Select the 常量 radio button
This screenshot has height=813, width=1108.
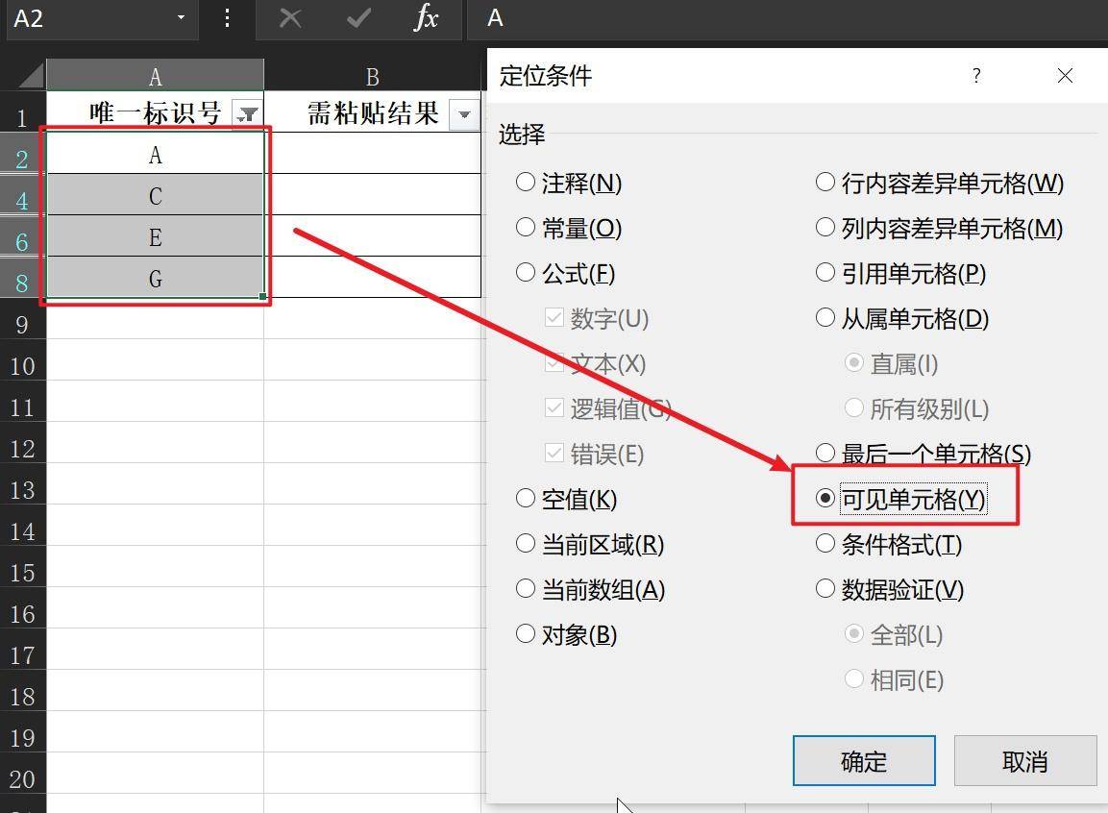coord(526,229)
